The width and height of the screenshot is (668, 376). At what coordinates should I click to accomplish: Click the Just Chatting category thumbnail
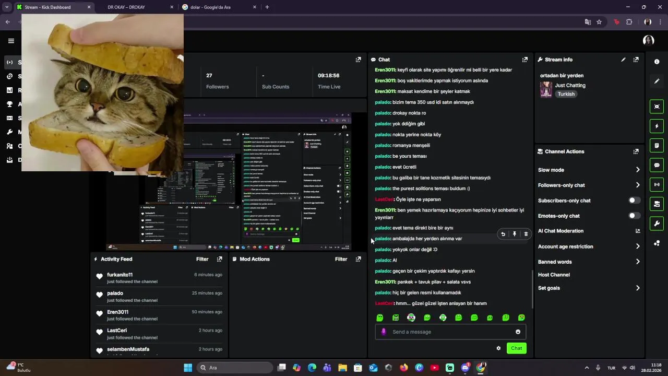coord(546,89)
